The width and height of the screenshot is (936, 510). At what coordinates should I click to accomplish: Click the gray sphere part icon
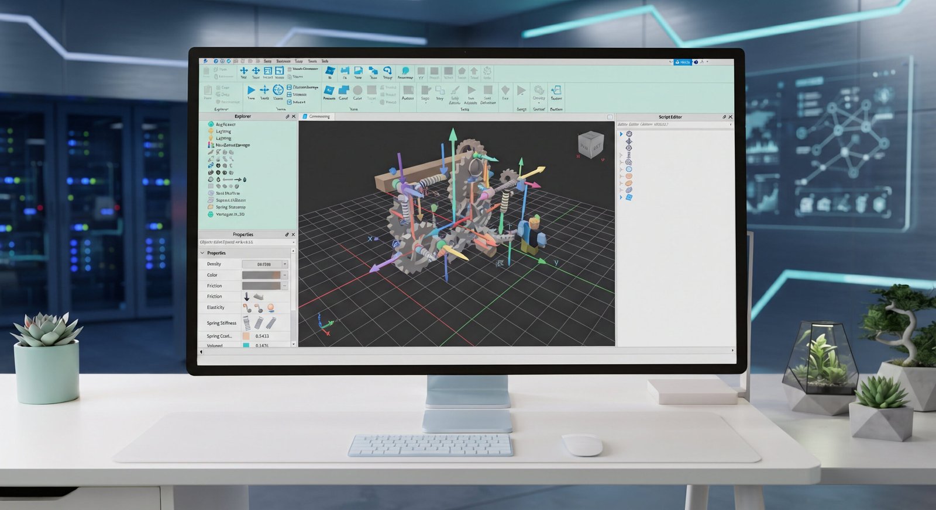pos(357,90)
